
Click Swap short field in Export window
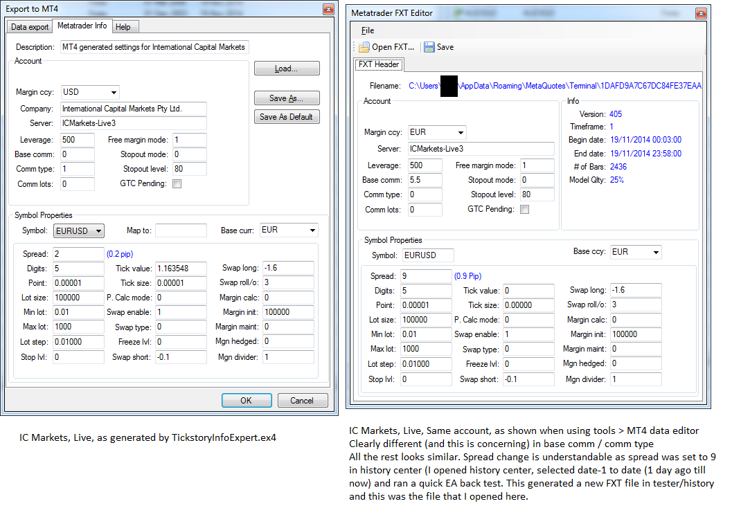coord(181,357)
